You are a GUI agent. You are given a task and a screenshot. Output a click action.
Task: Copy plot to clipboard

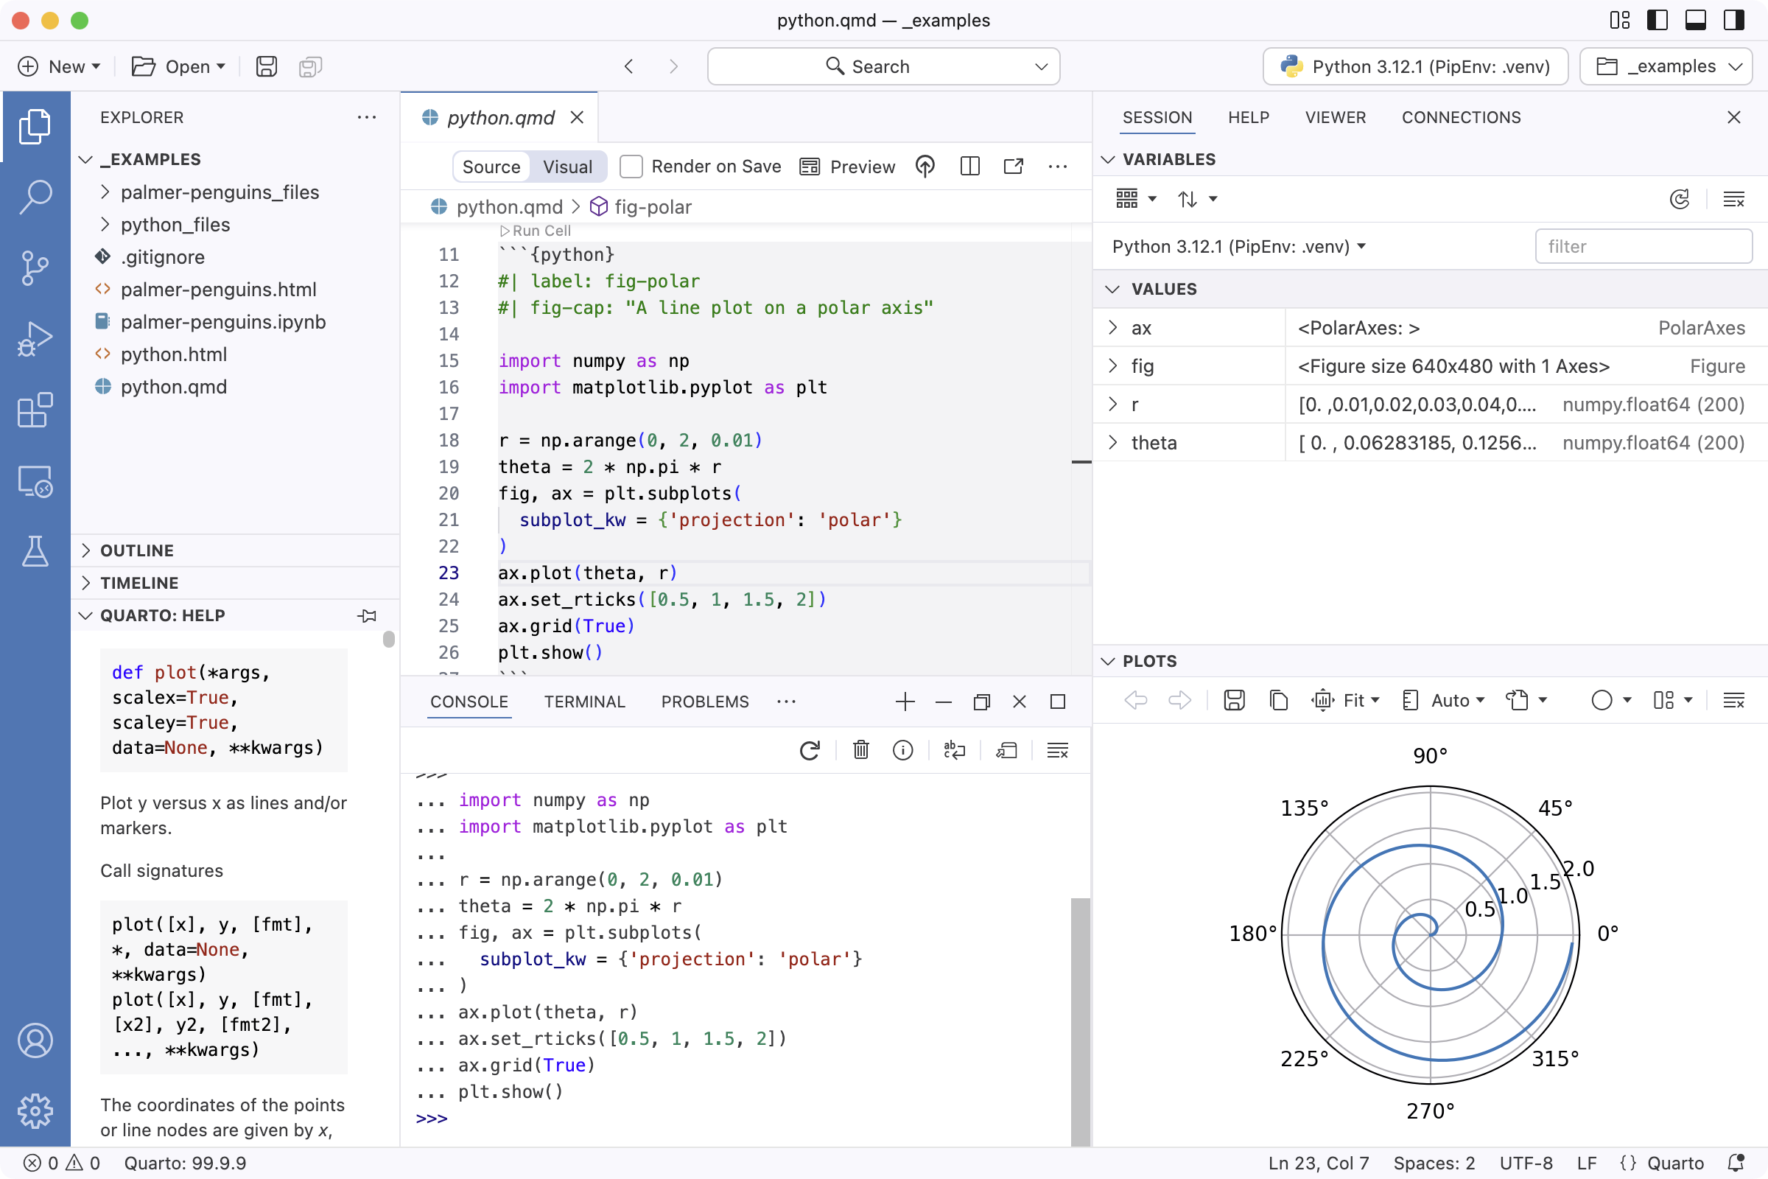tap(1279, 700)
